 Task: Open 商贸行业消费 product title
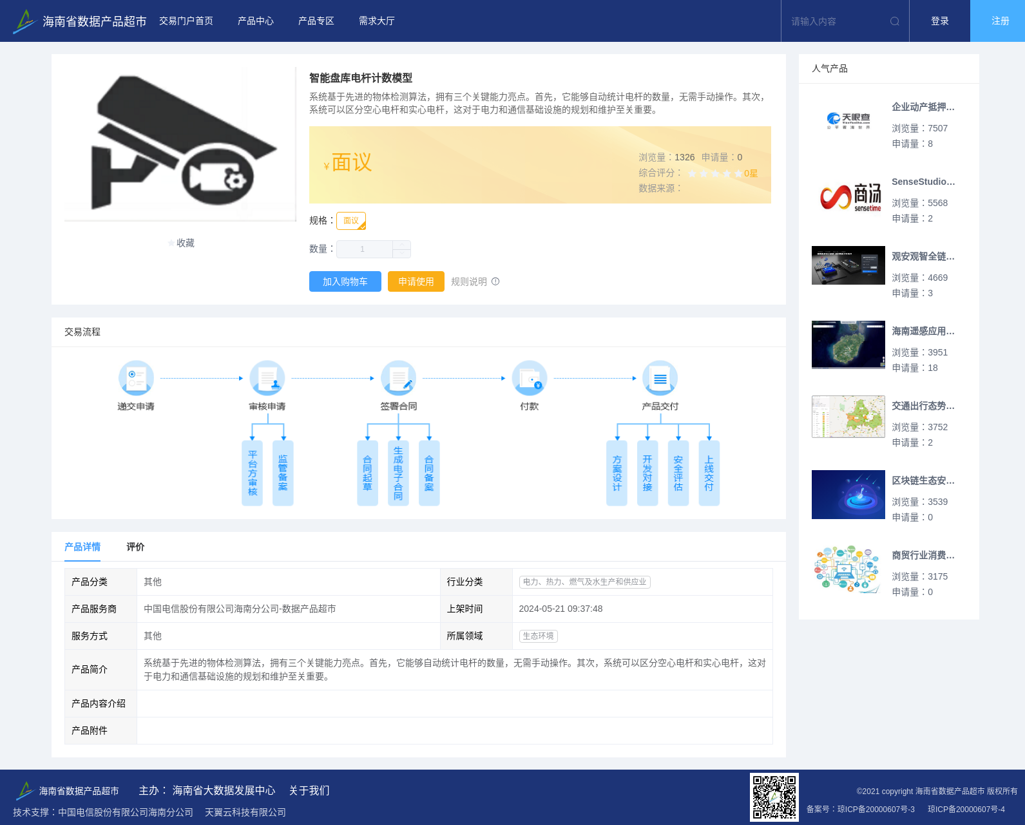tap(923, 555)
